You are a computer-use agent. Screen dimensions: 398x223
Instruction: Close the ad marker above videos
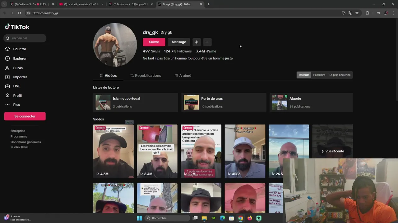(x=132, y=122)
